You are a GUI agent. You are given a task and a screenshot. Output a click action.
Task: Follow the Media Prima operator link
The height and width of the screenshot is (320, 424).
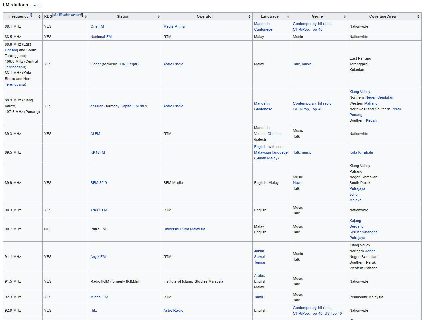(x=174, y=27)
